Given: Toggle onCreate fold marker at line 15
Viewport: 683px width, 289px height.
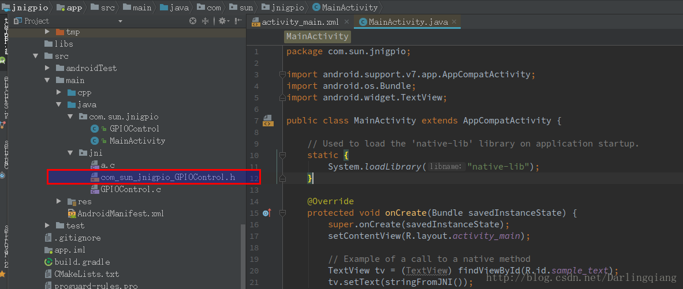Looking at the screenshot, I should click(282, 213).
